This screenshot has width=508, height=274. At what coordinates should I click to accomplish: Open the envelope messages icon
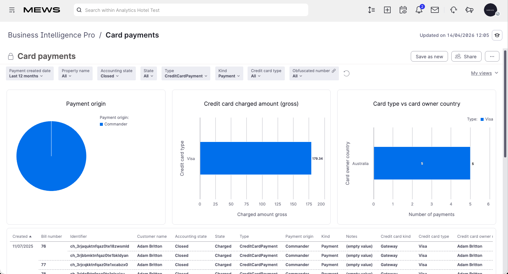pos(435,10)
